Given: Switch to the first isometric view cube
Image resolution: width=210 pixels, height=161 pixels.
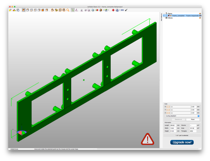Looking at the screenshot, I should click(x=24, y=10).
